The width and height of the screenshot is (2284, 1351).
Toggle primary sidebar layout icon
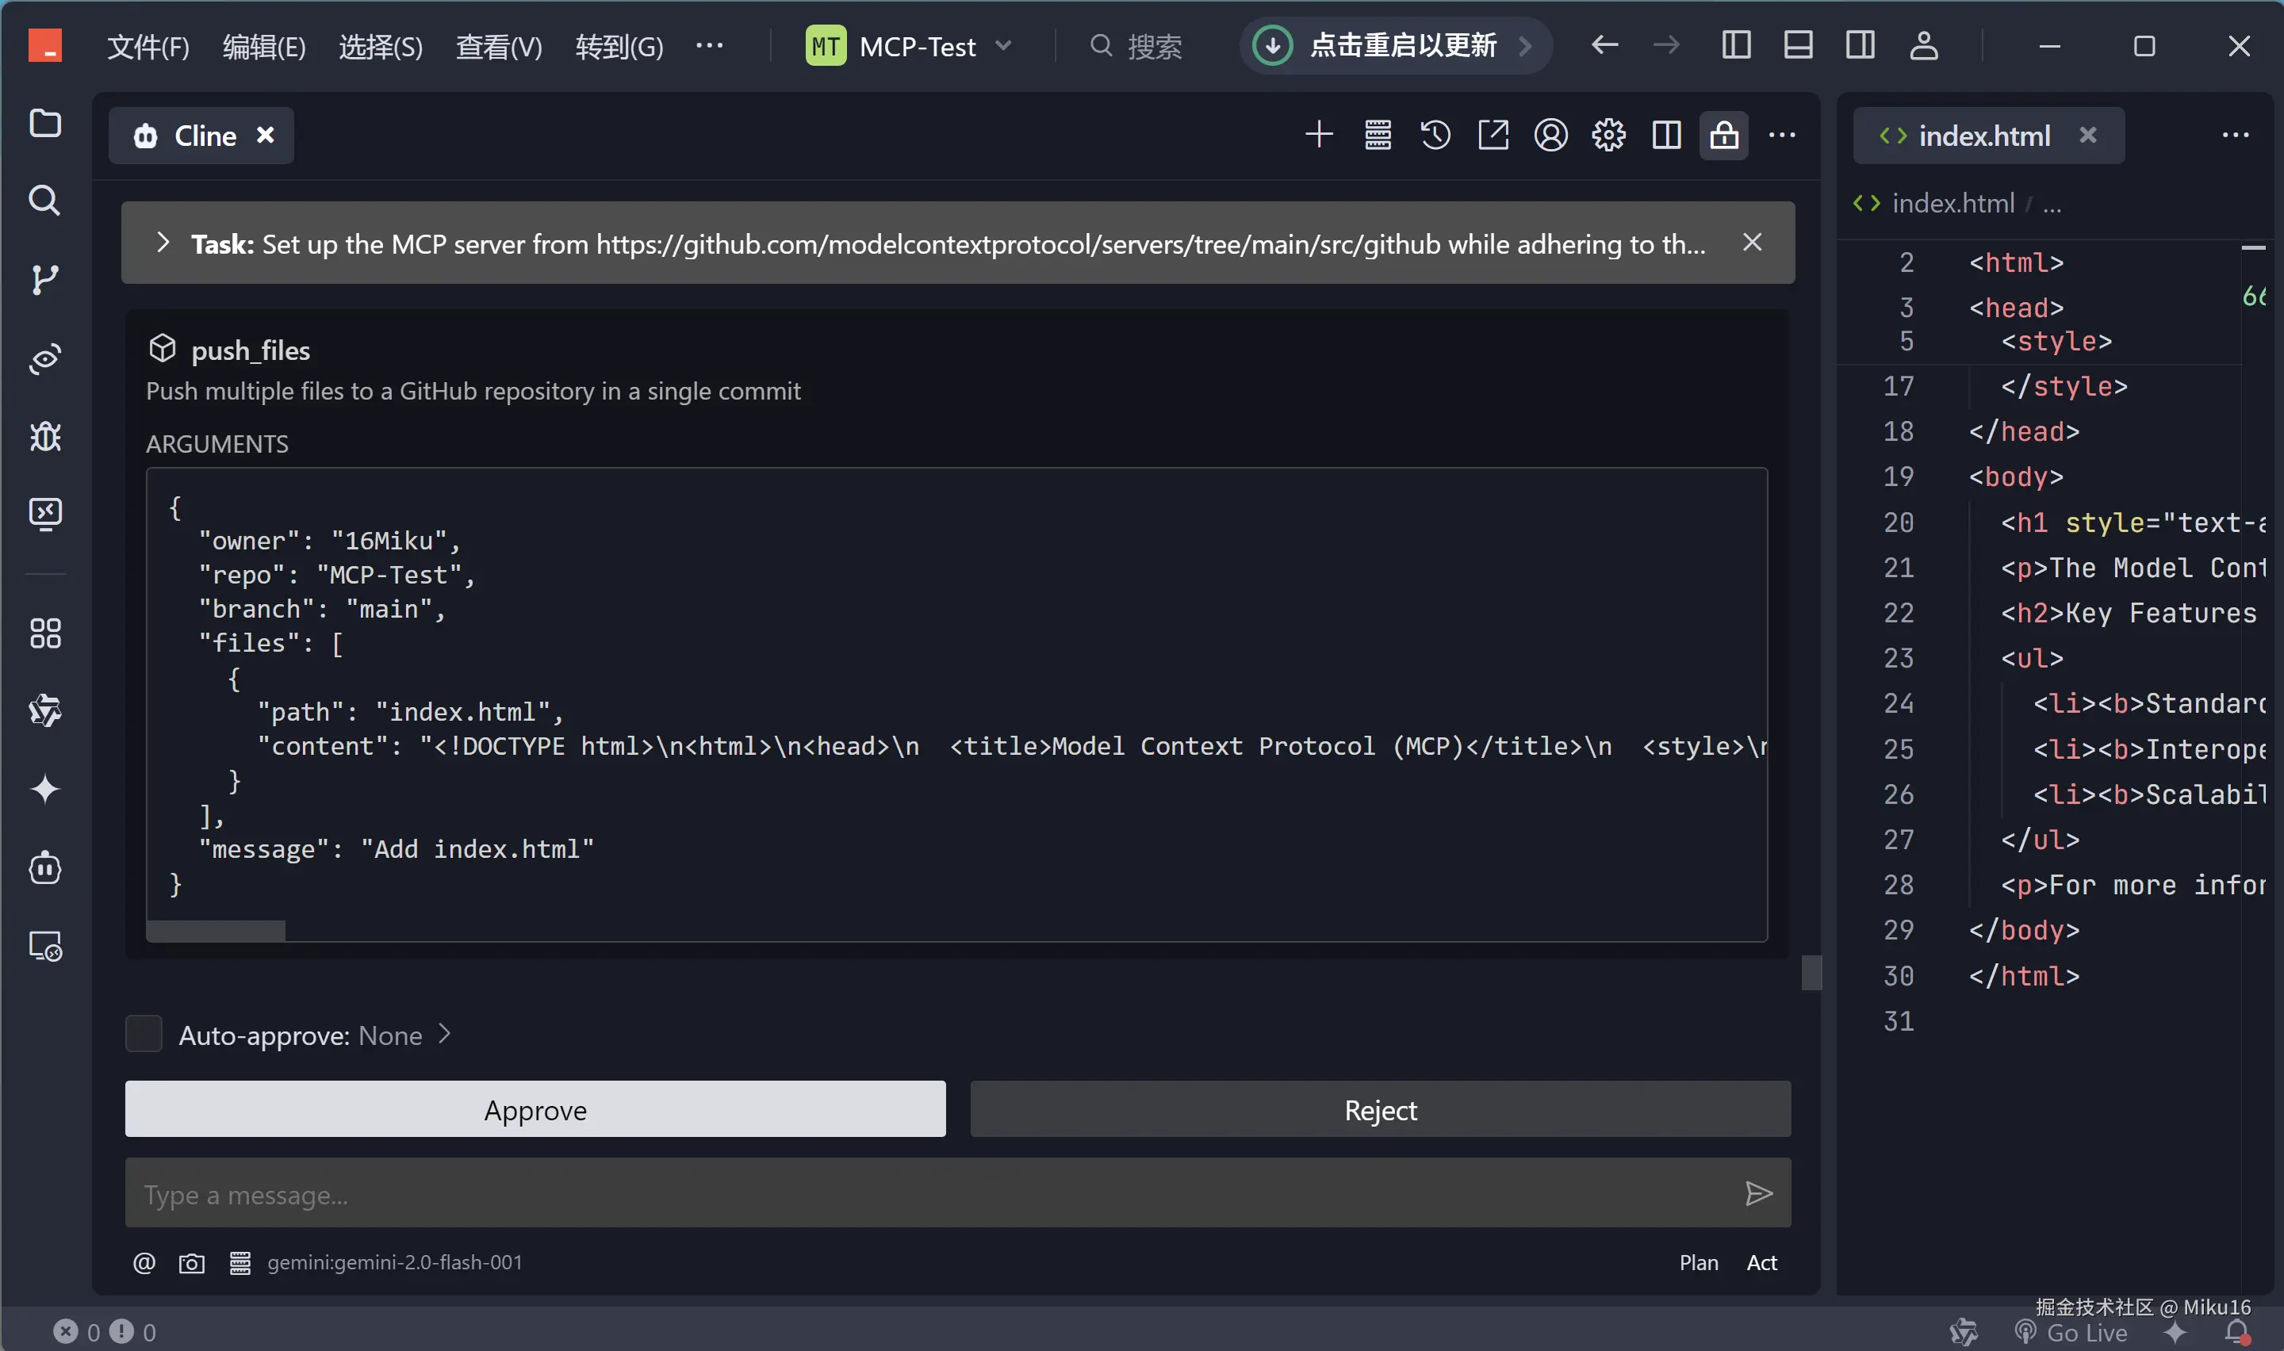(1736, 45)
